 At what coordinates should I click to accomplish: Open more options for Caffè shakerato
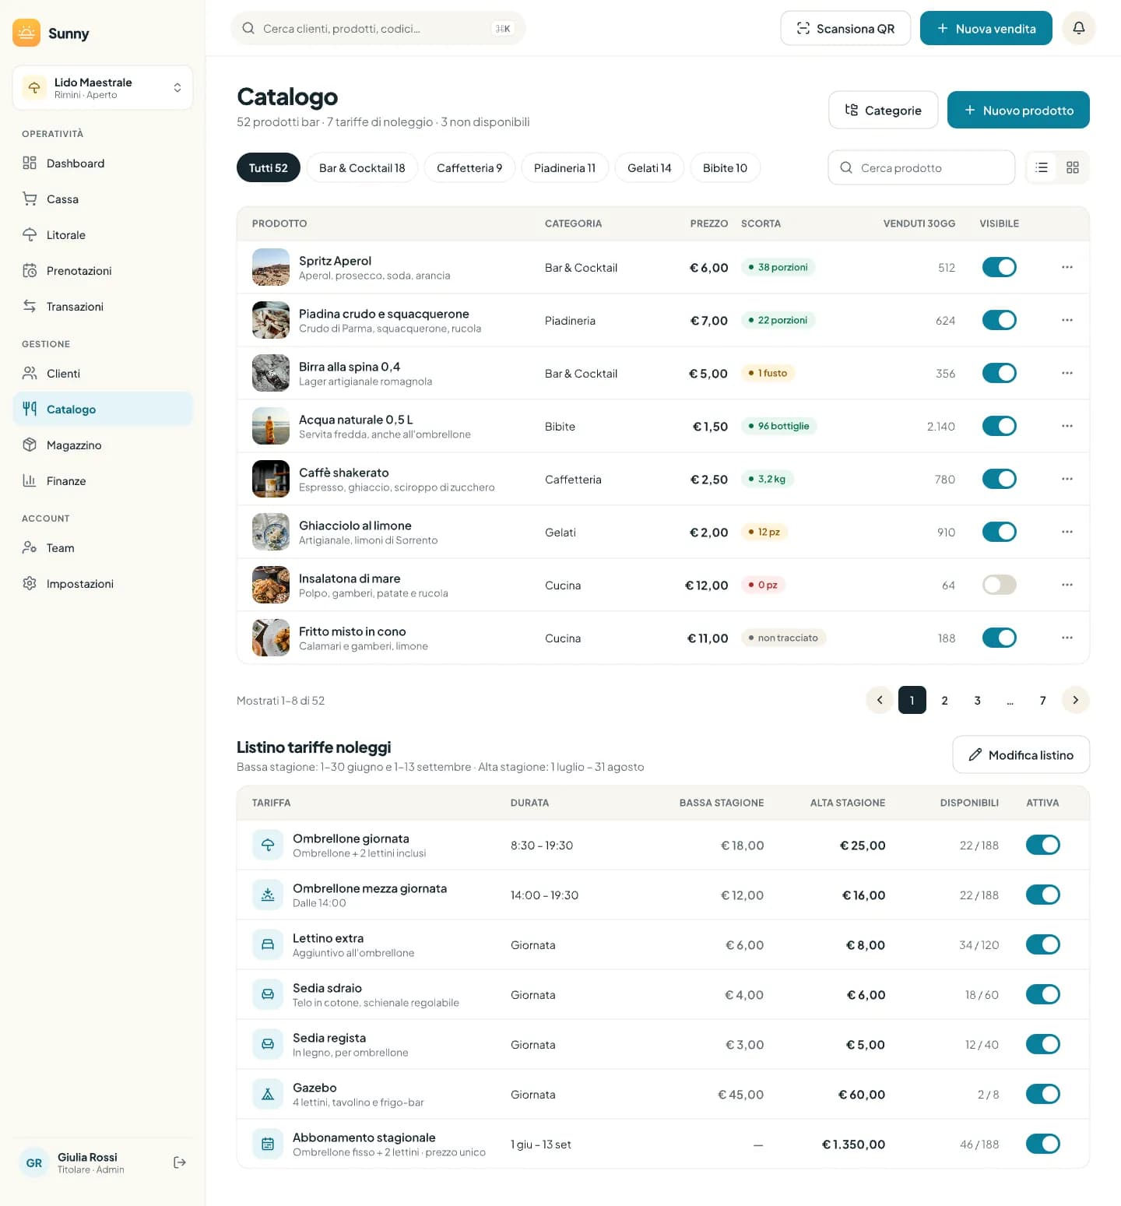(x=1067, y=479)
